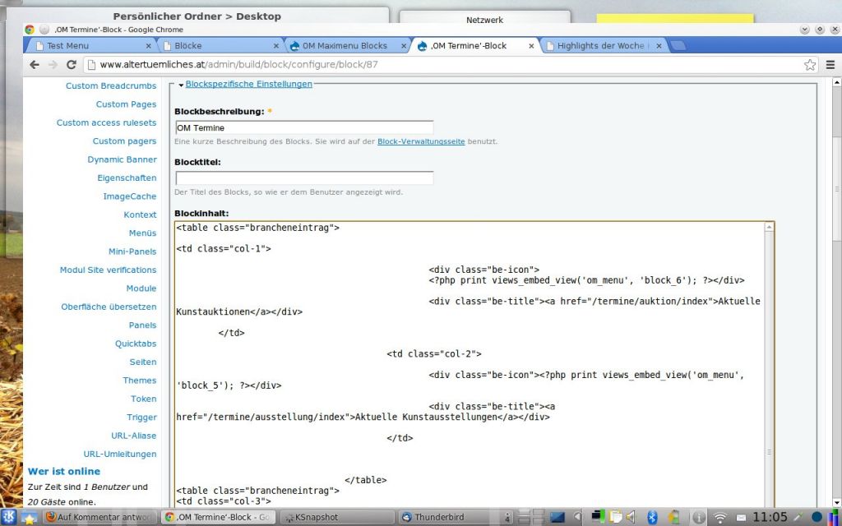Viewport: 842px width, 526px height.
Task: Open the KDE application launcher
Action: pos(9,517)
